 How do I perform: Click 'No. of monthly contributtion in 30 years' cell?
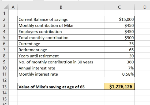click(61, 62)
